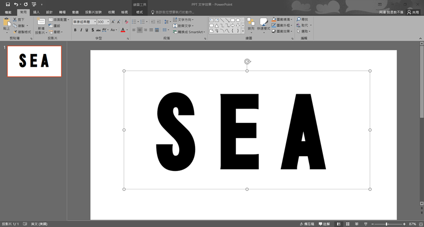Click the Arrange (排列) icon

click(250, 22)
